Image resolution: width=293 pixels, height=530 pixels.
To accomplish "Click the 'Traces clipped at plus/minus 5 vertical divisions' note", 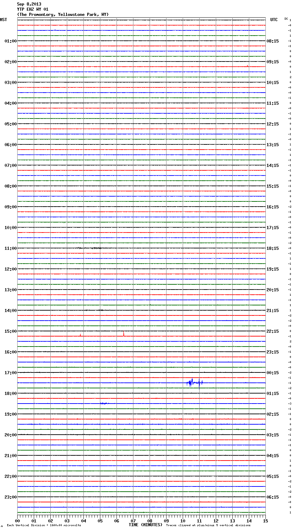I will coord(208,526).
